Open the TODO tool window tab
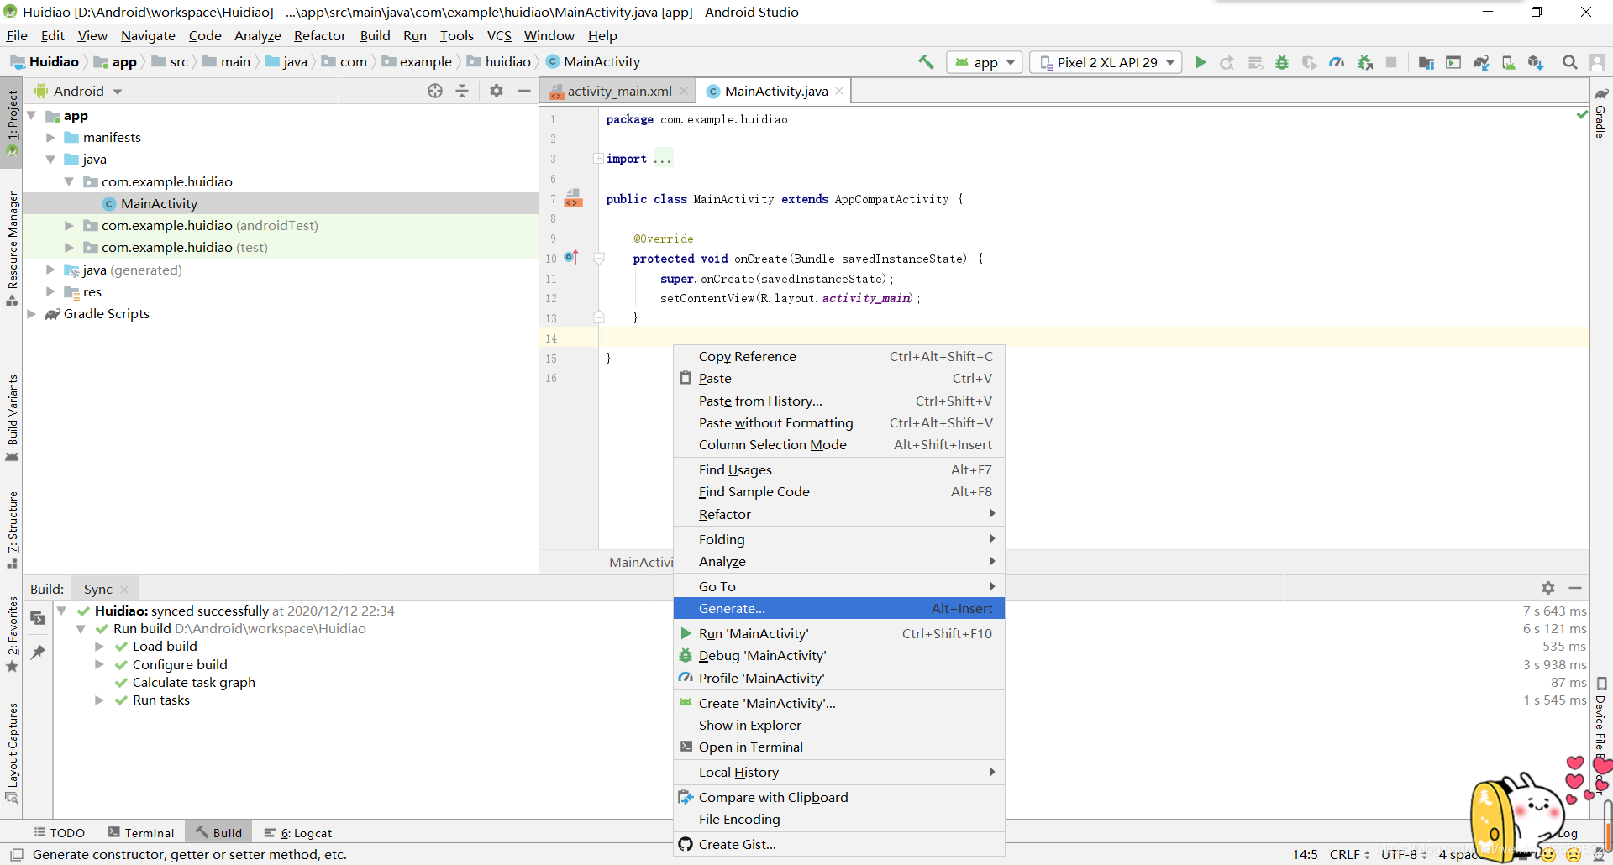 59,832
